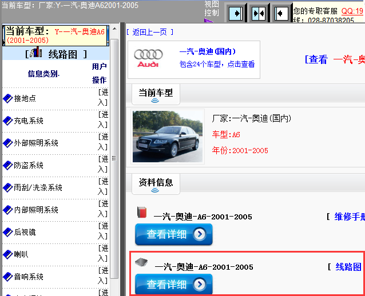Click the blue book icon beside 防盗系统

point(7,165)
